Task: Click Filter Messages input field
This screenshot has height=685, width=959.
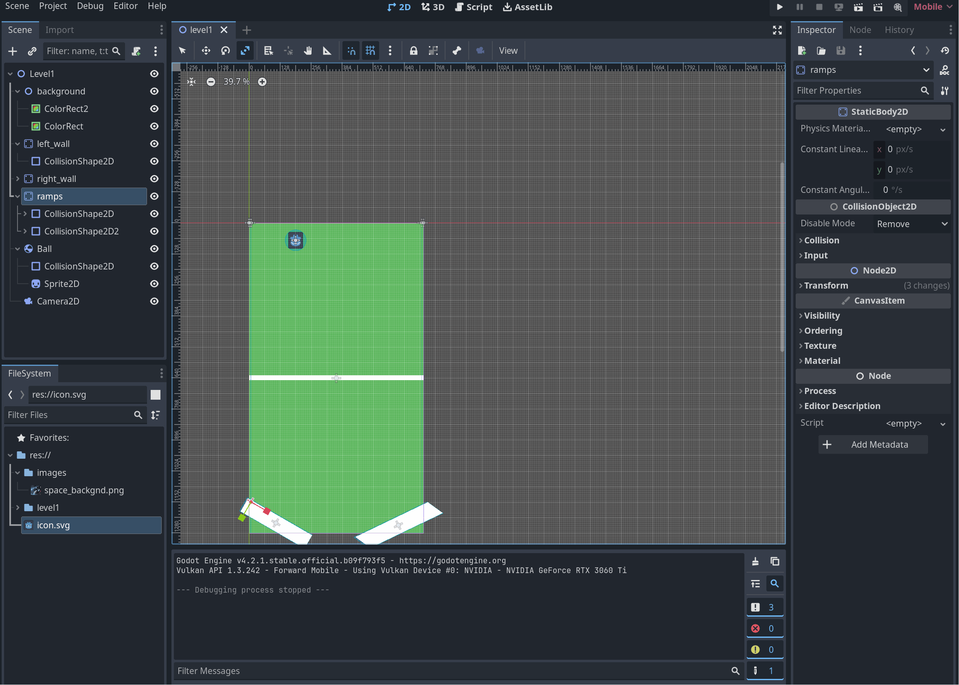Action: tap(451, 671)
